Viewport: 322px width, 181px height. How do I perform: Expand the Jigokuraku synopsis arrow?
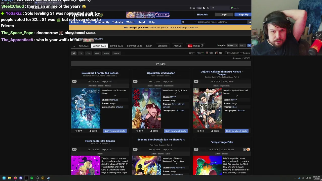pos(176,93)
